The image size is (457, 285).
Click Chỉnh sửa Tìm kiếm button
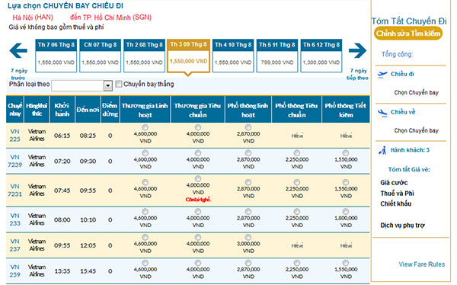pyautogui.click(x=408, y=34)
